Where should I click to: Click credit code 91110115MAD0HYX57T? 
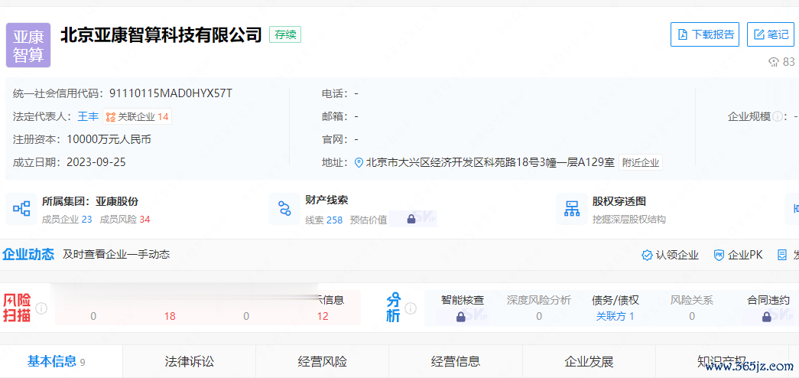point(171,93)
